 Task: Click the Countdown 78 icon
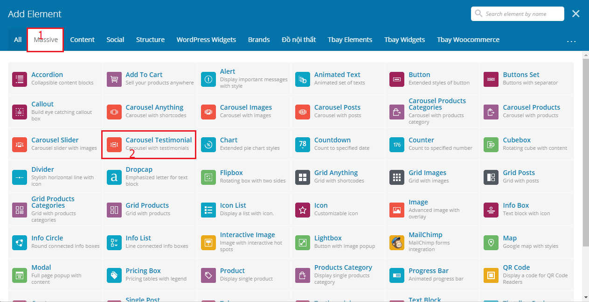coord(303,145)
